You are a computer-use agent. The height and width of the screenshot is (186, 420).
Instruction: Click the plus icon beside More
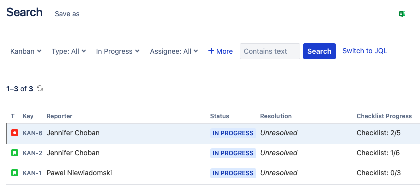click(211, 51)
